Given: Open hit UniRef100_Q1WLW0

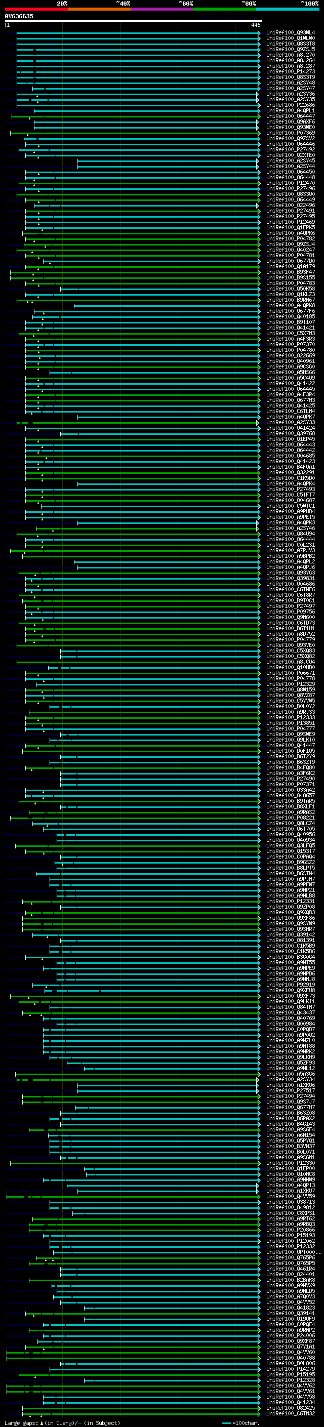Looking at the screenshot, I should coord(291,38).
